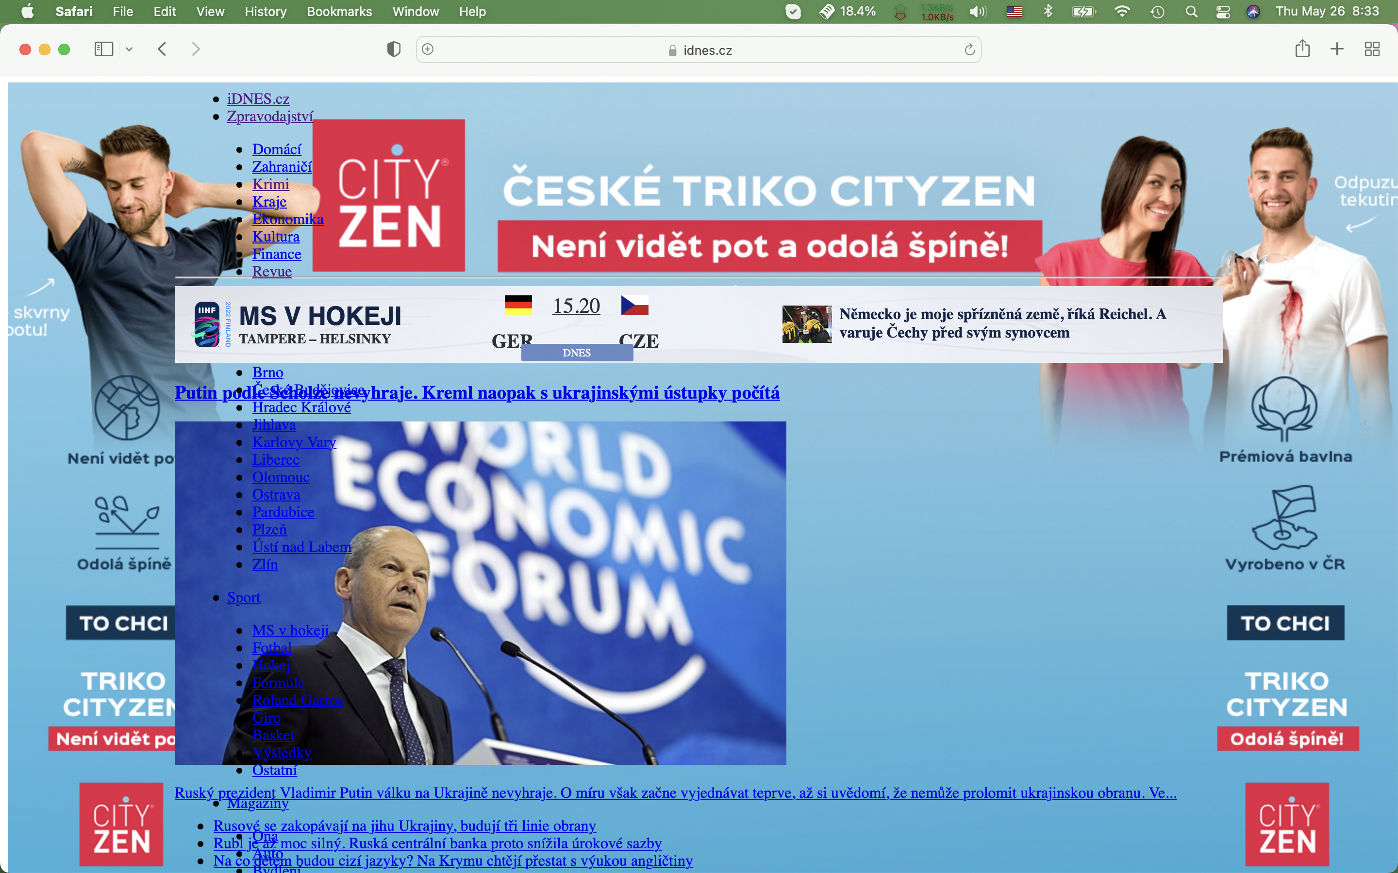The width and height of the screenshot is (1398, 873).
Task: Open the Bluetooth menu icon
Action: click(1048, 12)
